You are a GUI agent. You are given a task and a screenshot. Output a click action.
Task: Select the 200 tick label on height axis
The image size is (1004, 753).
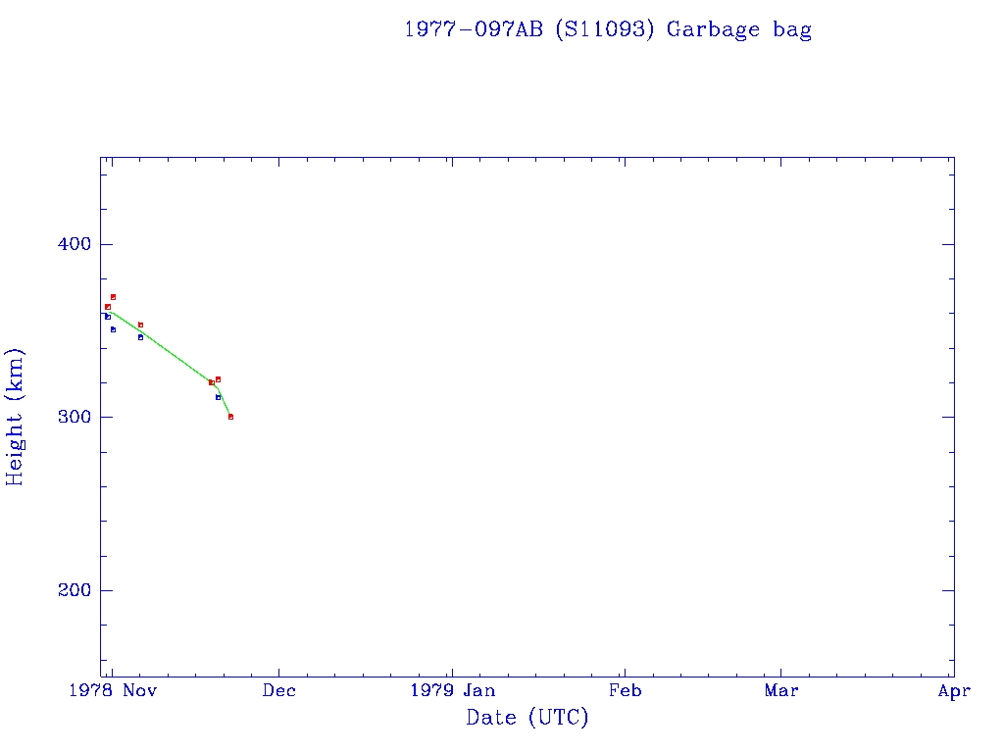pyautogui.click(x=69, y=590)
